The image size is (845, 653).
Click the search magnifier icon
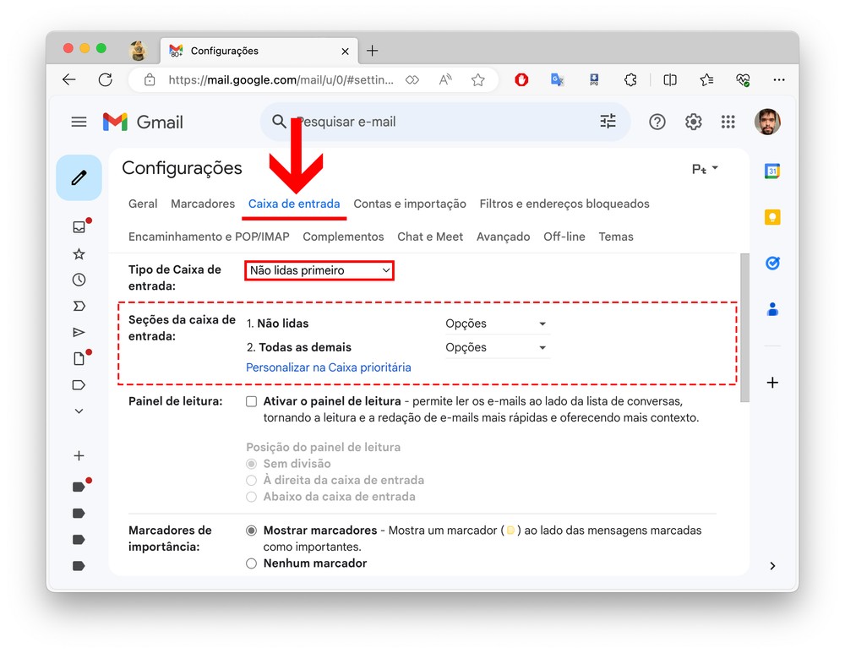(279, 122)
